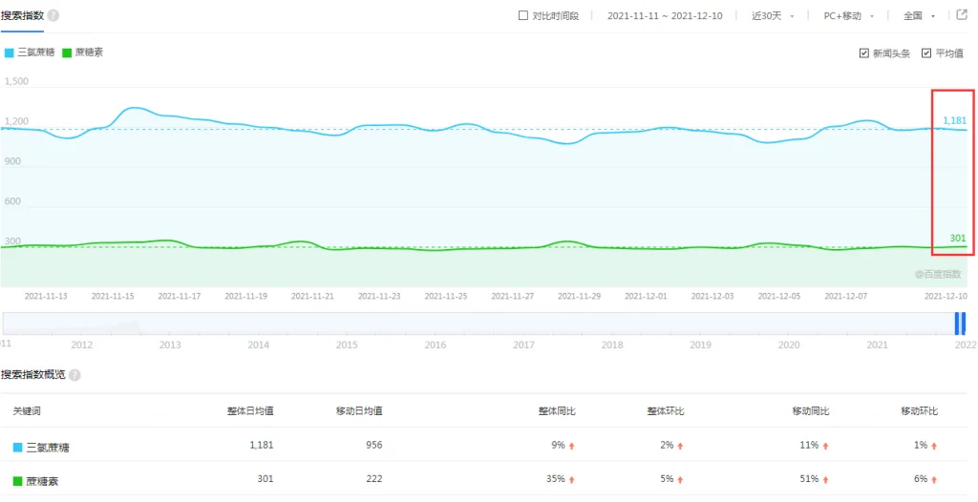978x502 pixels.
Task: Click the help icon beside 搜索指数 title
Action: pos(53,16)
